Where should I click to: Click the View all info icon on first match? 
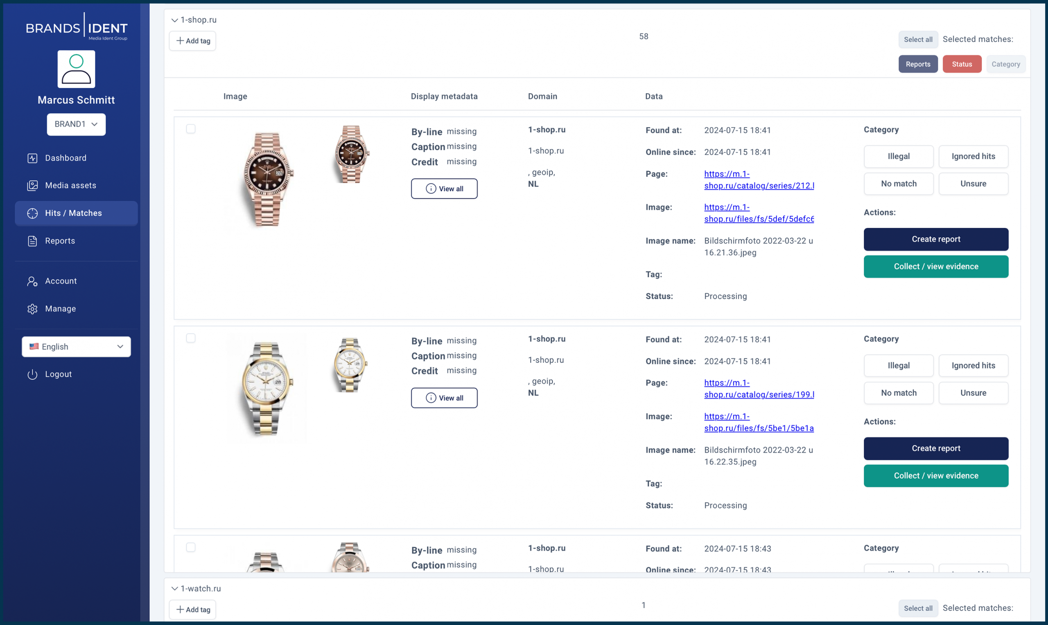(431, 189)
